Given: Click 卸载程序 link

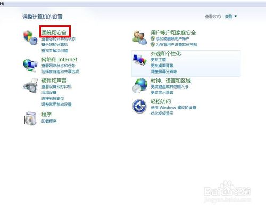Looking at the screenshot, I should [x=49, y=121].
